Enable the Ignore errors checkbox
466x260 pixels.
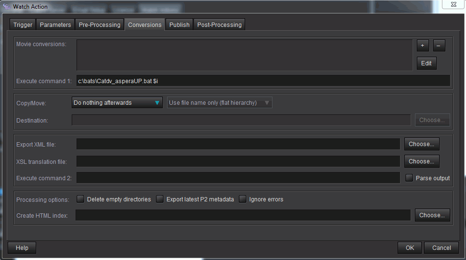(x=243, y=199)
